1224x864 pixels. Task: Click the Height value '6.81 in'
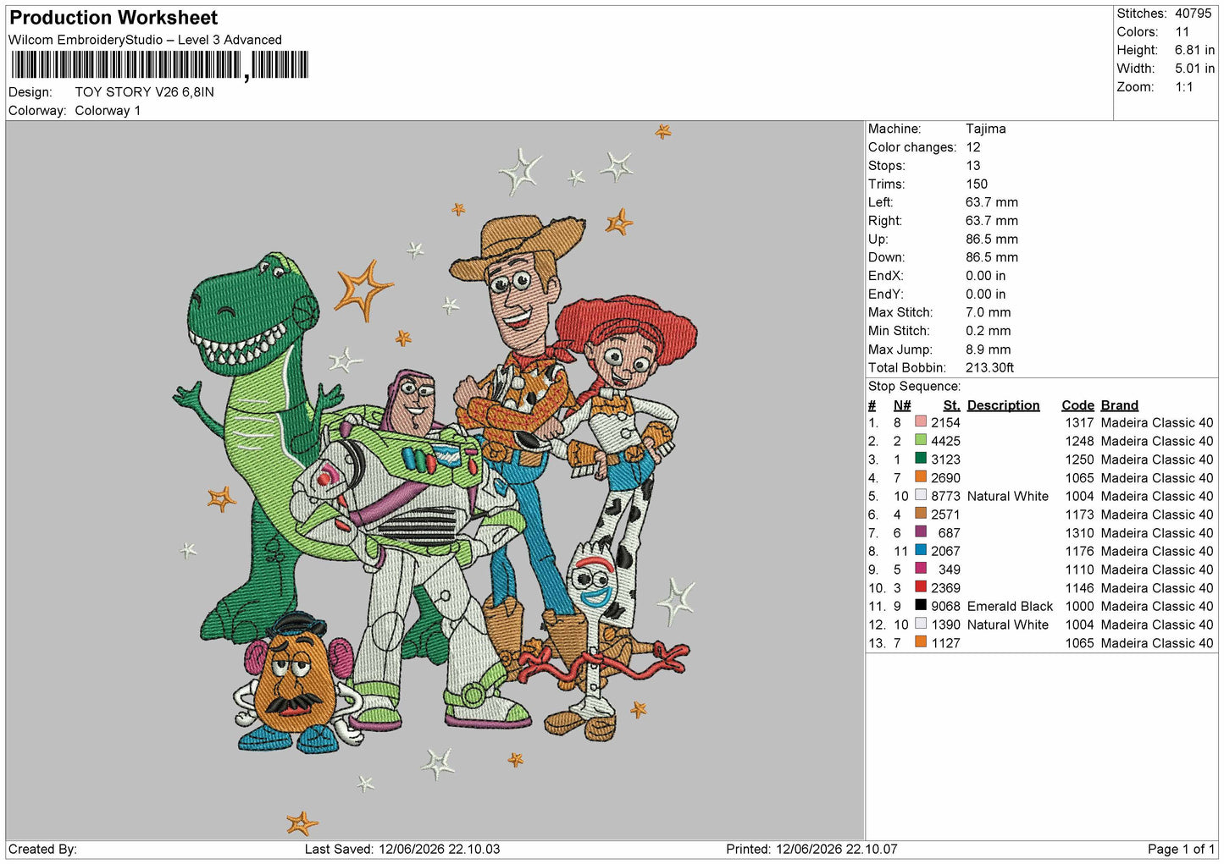point(1194,51)
